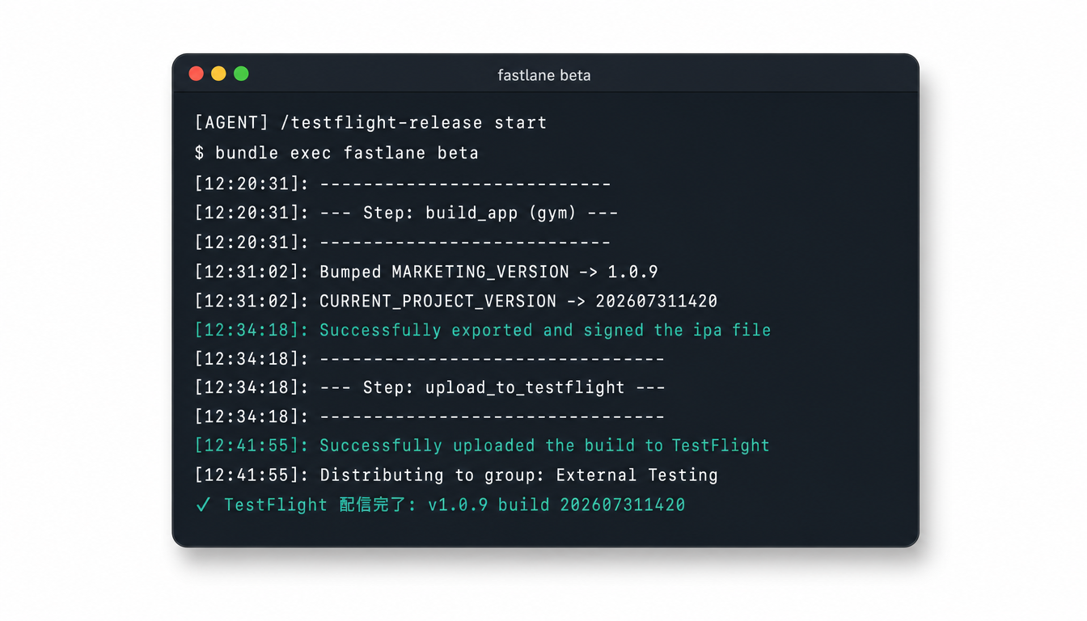
Task: Click the 'Step: build_app (gym)' line
Action: click(x=407, y=213)
